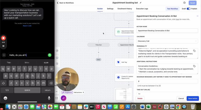Click the Suggestion pill
This screenshot has height=110, width=201.
click(x=67, y=92)
